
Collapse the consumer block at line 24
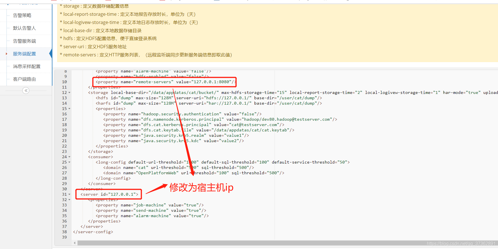(69, 157)
